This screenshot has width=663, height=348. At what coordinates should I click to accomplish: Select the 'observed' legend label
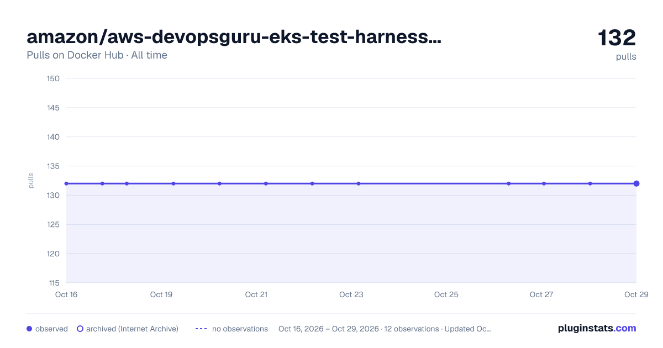[x=51, y=329]
